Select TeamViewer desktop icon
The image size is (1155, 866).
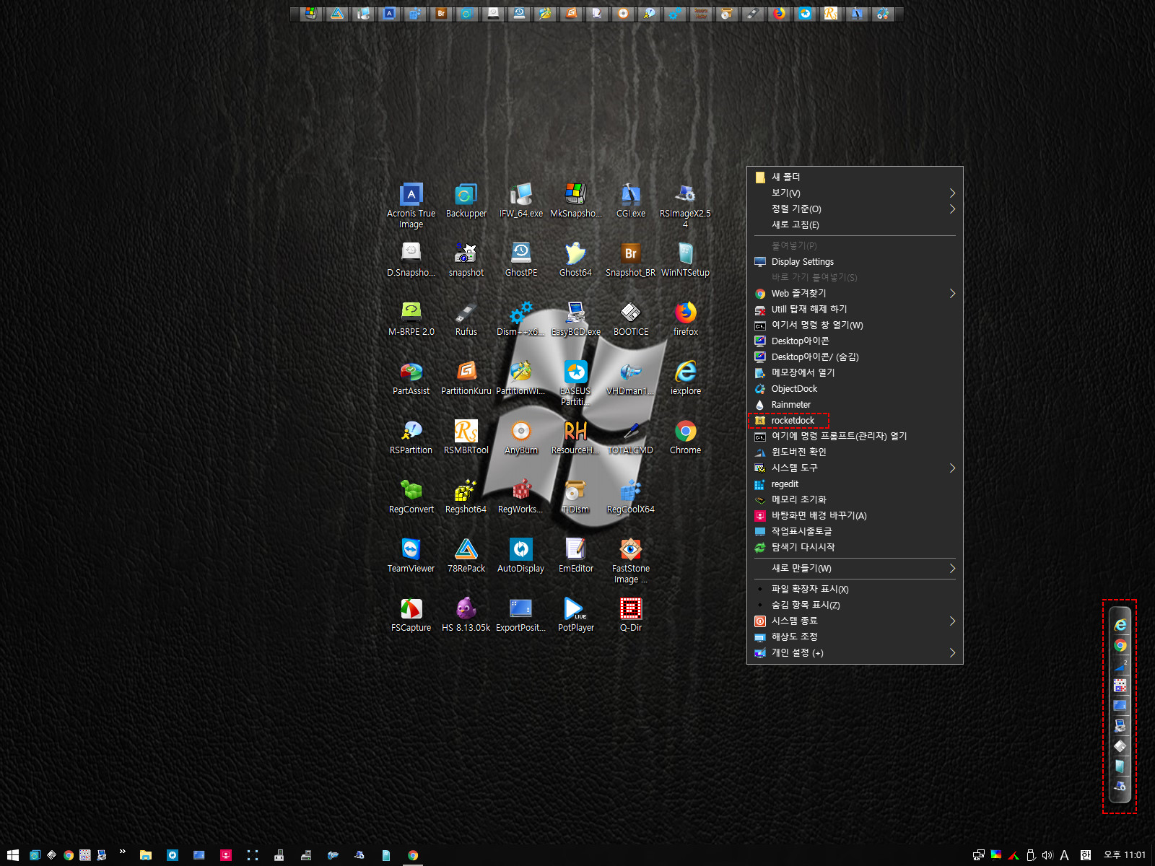coord(411,556)
